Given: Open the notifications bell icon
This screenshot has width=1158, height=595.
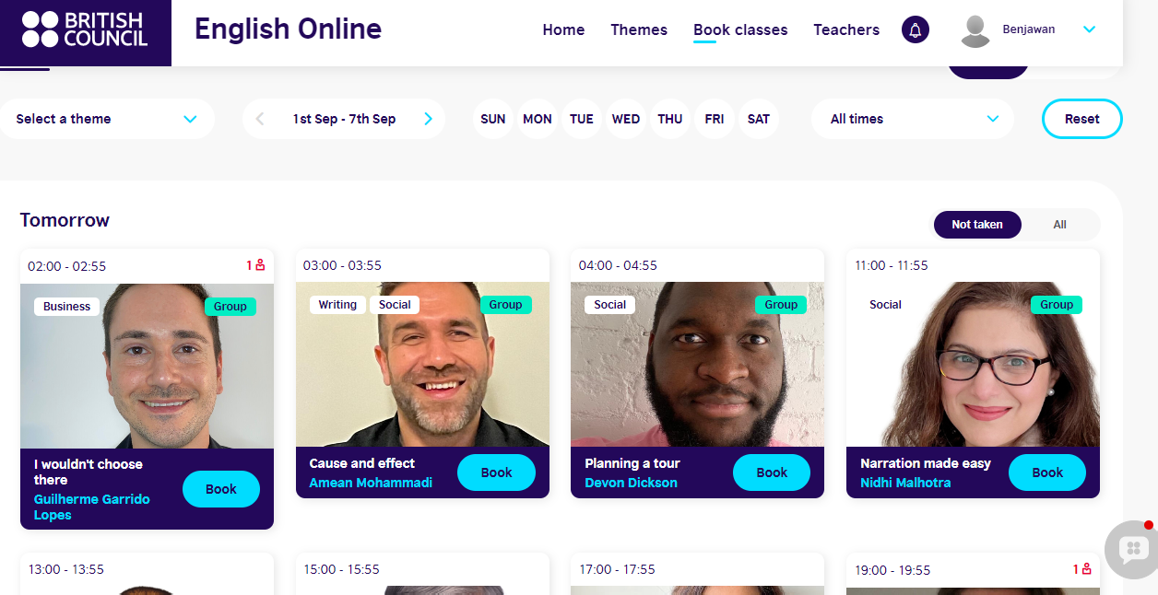Looking at the screenshot, I should (916, 29).
